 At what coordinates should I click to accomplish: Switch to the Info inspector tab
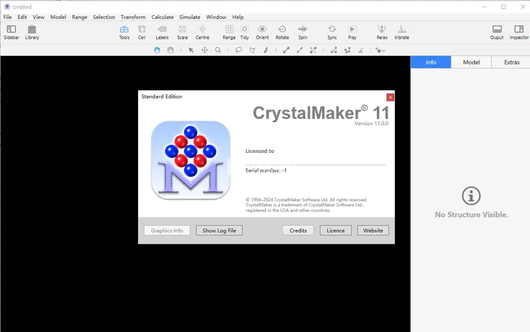(x=431, y=62)
